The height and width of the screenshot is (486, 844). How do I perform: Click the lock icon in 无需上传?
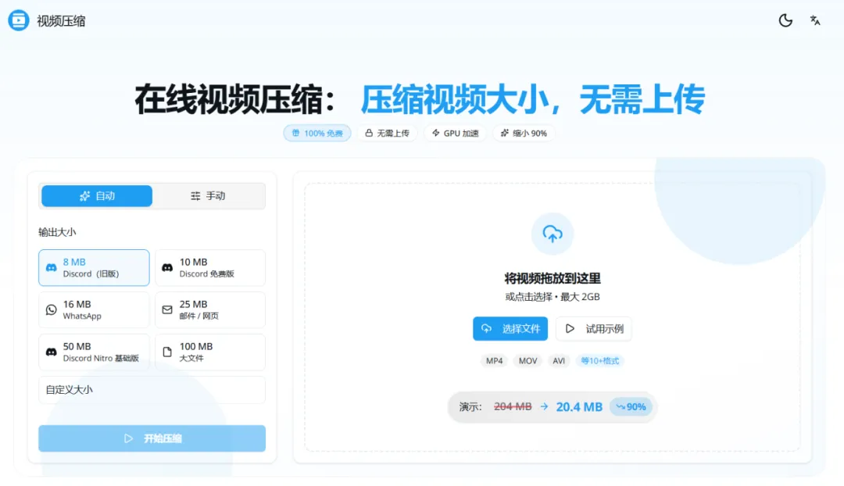tap(369, 133)
